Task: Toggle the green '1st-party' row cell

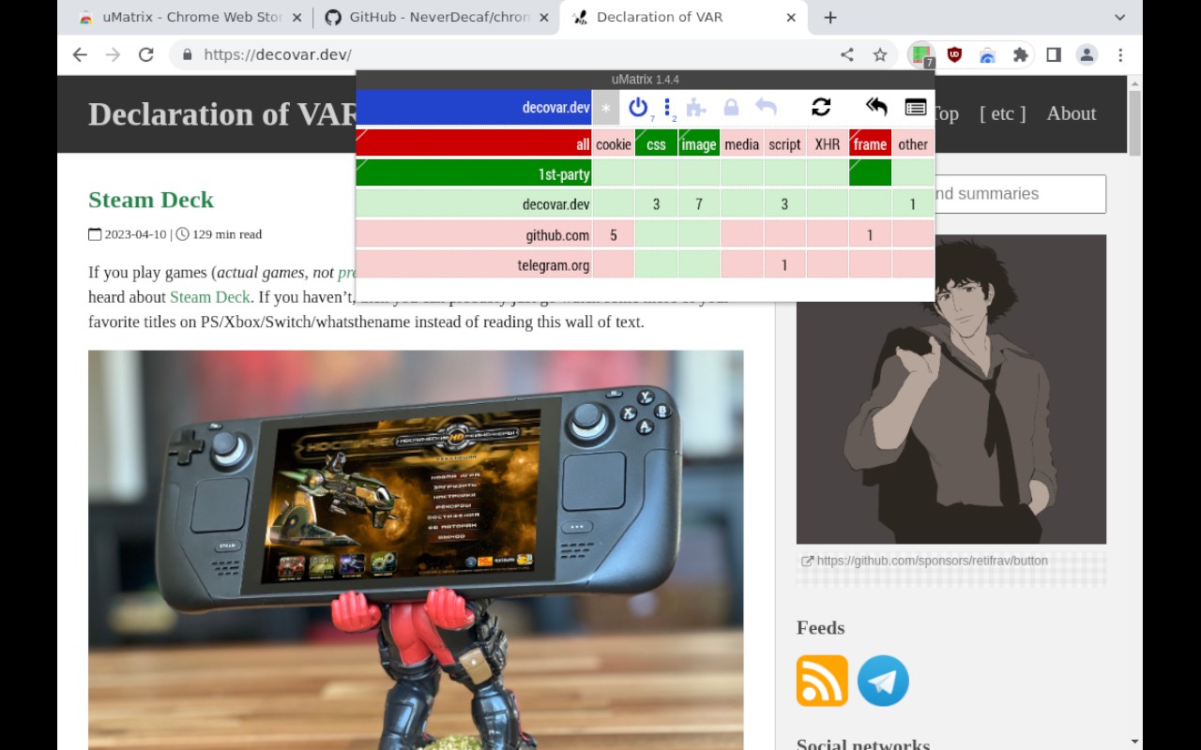Action: pos(474,173)
